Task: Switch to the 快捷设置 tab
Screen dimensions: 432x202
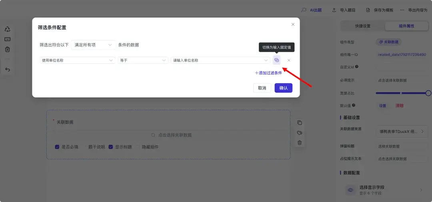Action: point(363,26)
